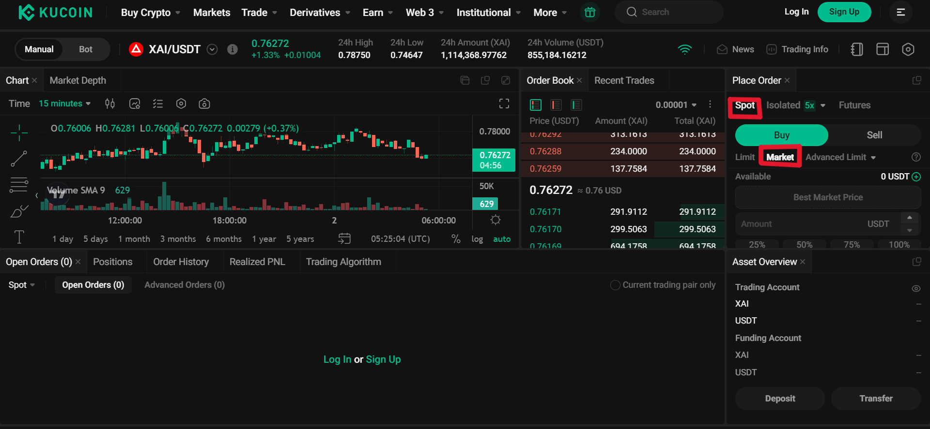Select the Market order tab

click(x=780, y=157)
